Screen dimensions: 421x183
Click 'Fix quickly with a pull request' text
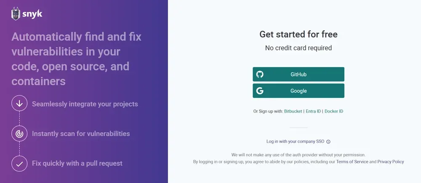click(77, 163)
